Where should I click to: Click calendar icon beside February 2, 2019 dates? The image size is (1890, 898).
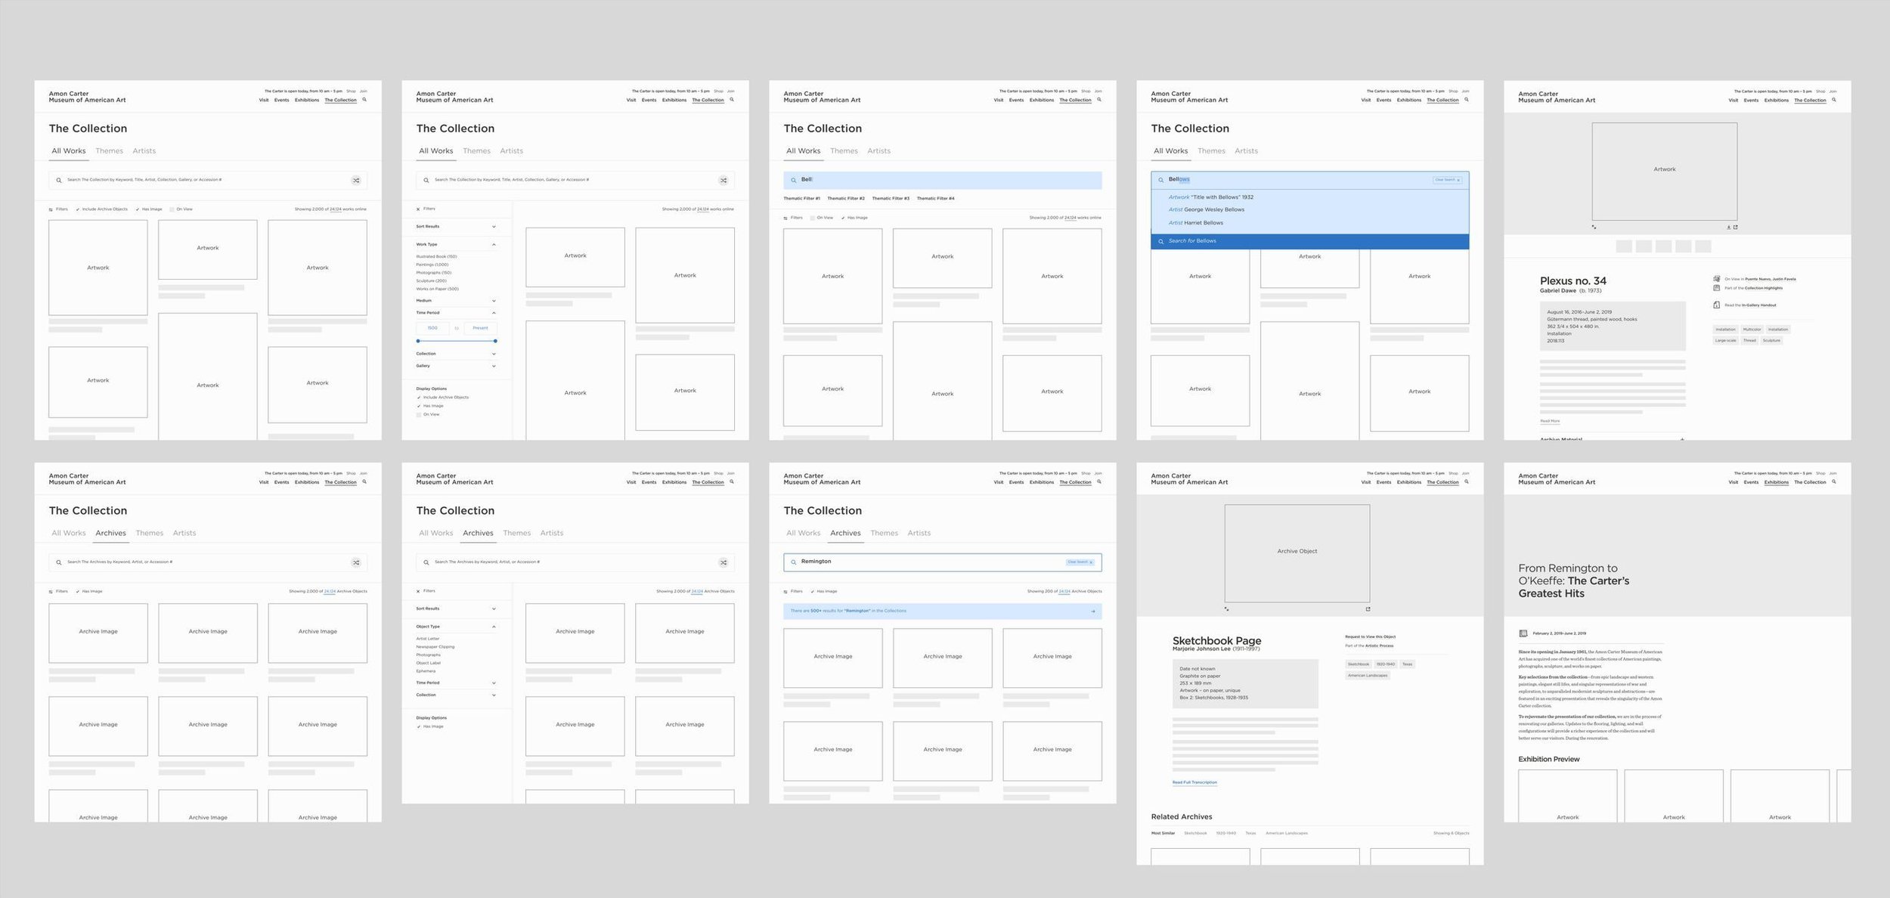1523,633
